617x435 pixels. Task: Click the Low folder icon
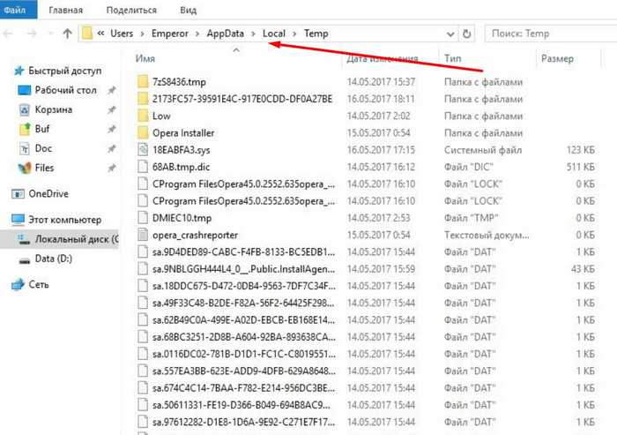point(143,116)
